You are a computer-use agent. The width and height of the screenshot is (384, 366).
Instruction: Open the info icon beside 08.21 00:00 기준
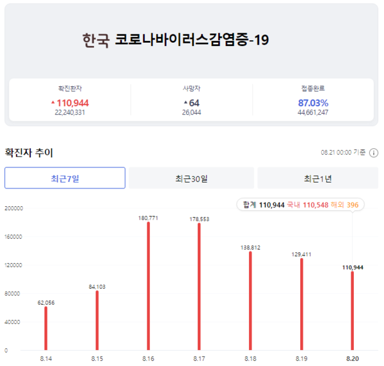tap(374, 153)
